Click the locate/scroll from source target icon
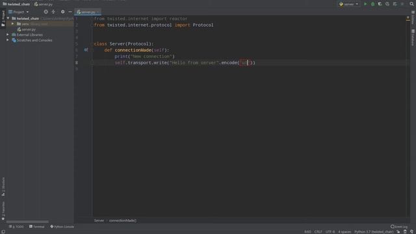Image resolution: width=416 pixels, height=234 pixels. tap(46, 12)
